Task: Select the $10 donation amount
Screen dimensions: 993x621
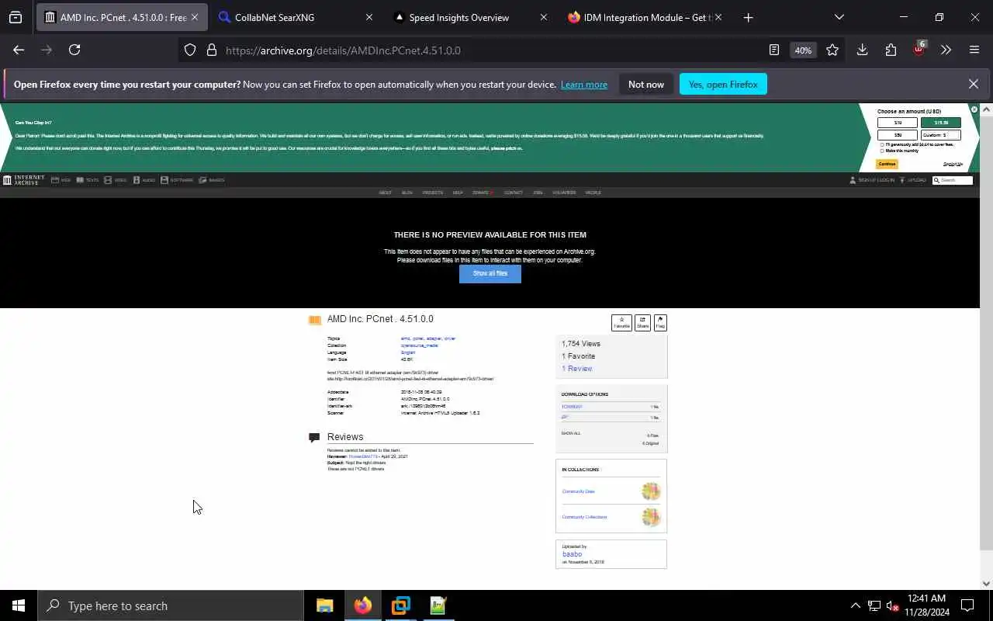Action: pyautogui.click(x=898, y=123)
